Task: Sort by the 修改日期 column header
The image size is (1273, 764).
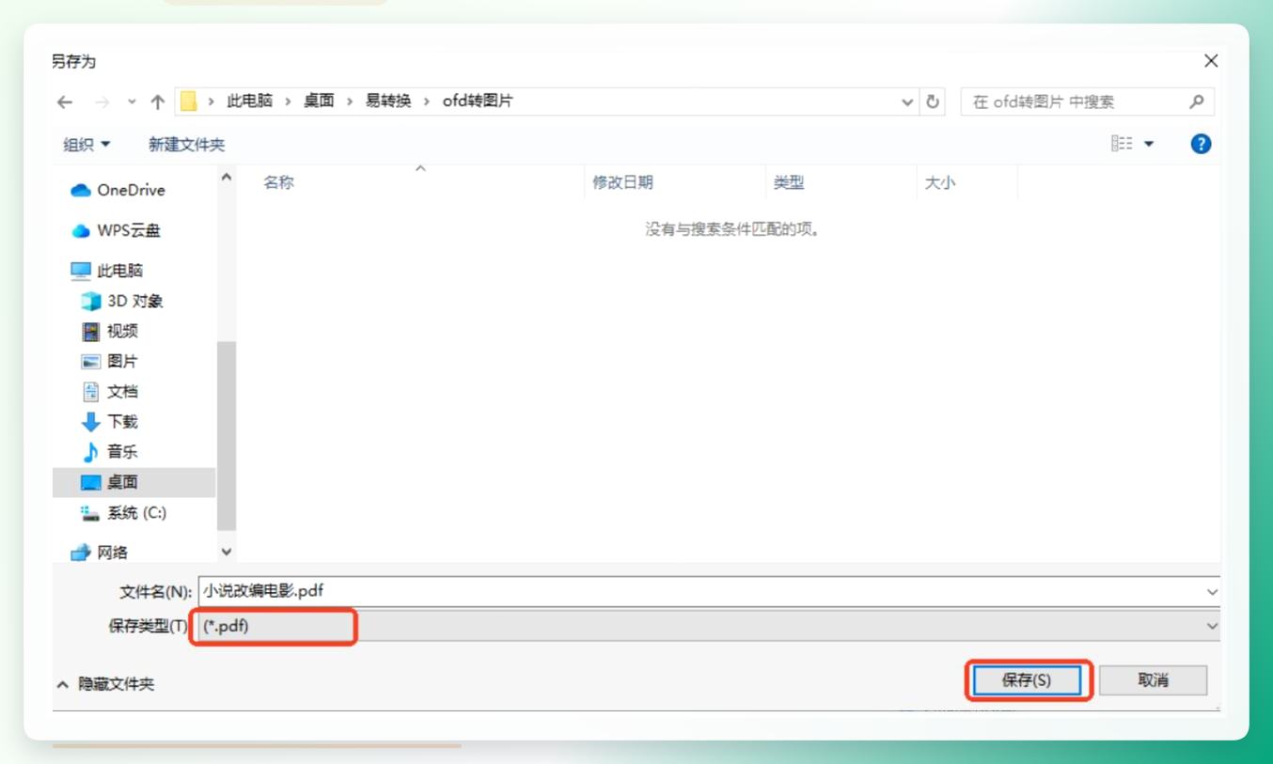Action: point(622,182)
